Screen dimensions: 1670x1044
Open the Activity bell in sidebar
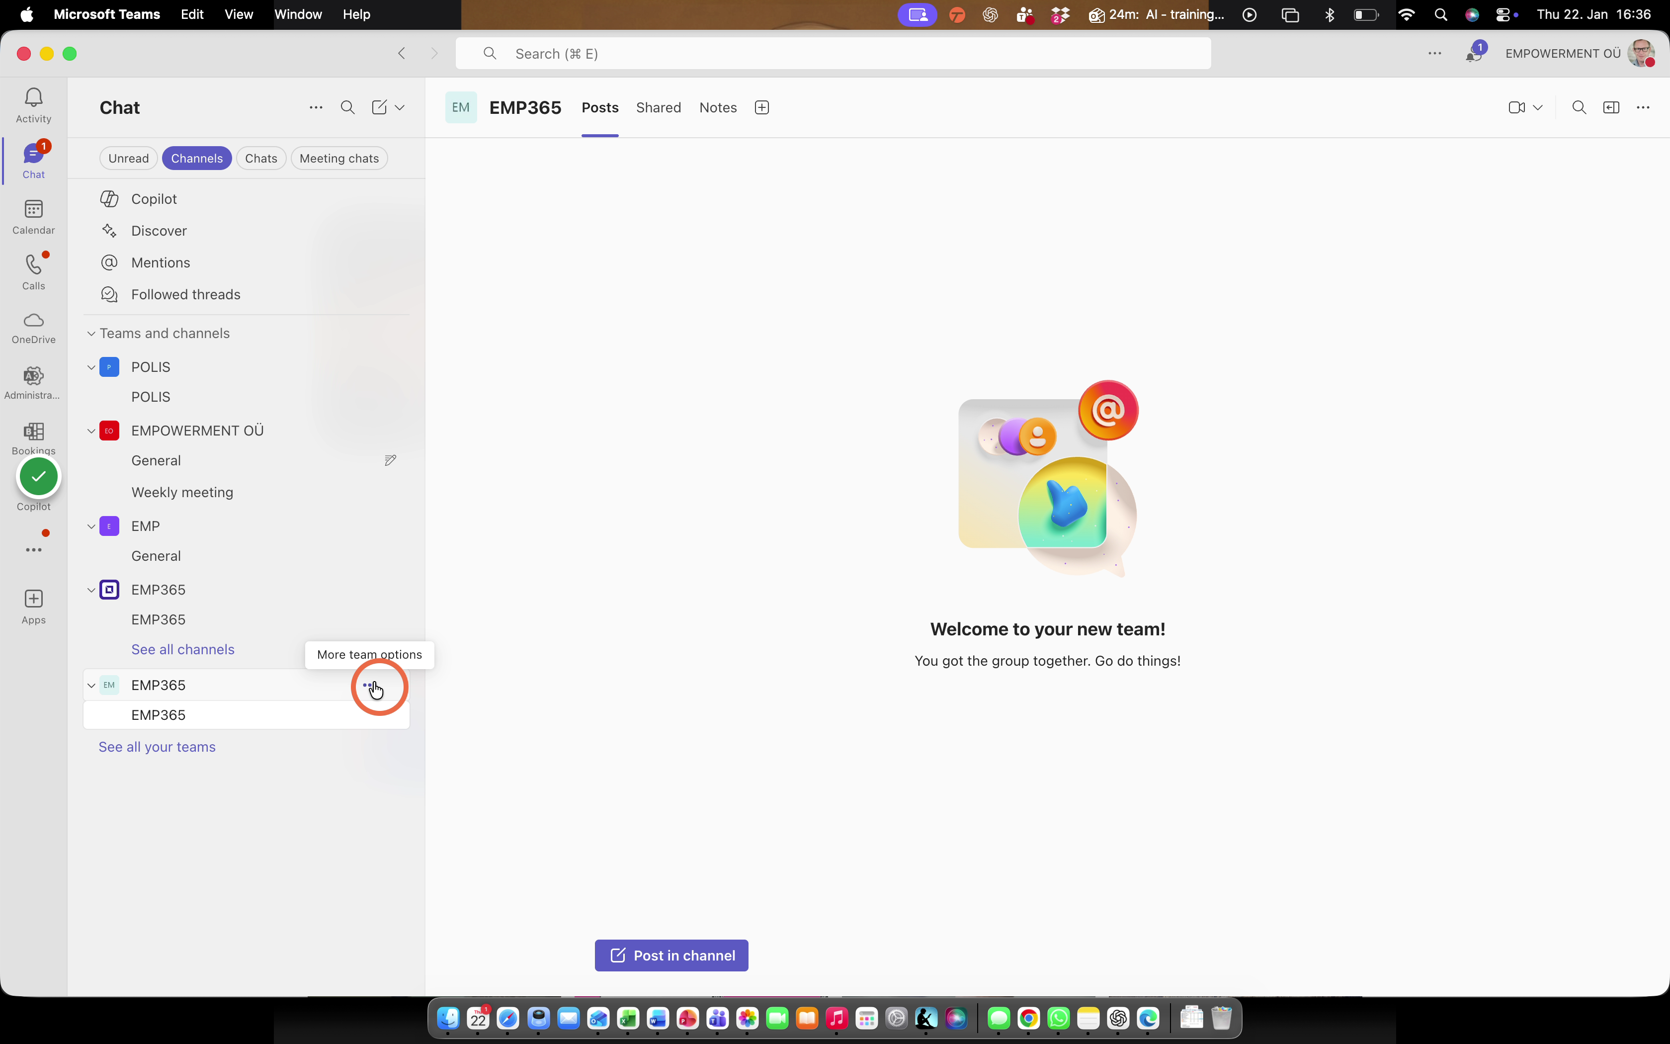(x=33, y=105)
